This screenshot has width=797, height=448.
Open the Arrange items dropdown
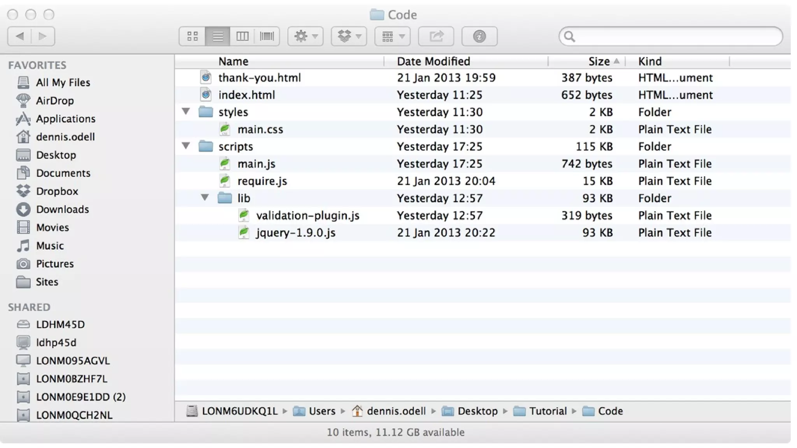[x=393, y=37]
